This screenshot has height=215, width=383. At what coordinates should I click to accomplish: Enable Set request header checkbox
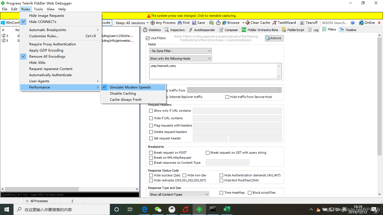(x=151, y=138)
